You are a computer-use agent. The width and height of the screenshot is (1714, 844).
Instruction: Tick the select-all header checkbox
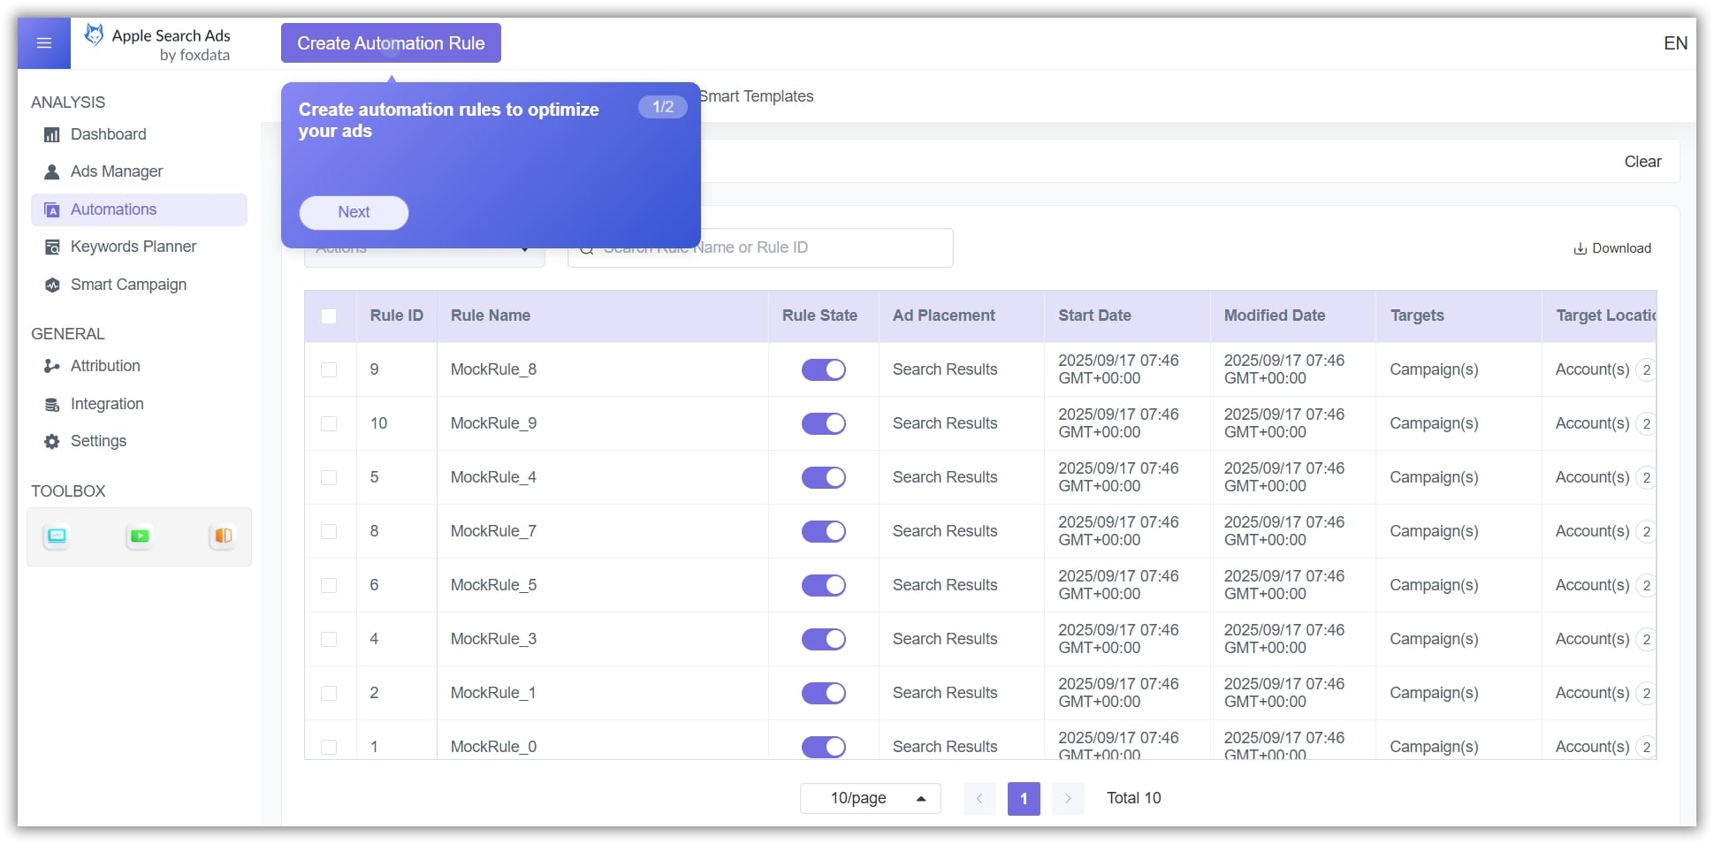[329, 316]
